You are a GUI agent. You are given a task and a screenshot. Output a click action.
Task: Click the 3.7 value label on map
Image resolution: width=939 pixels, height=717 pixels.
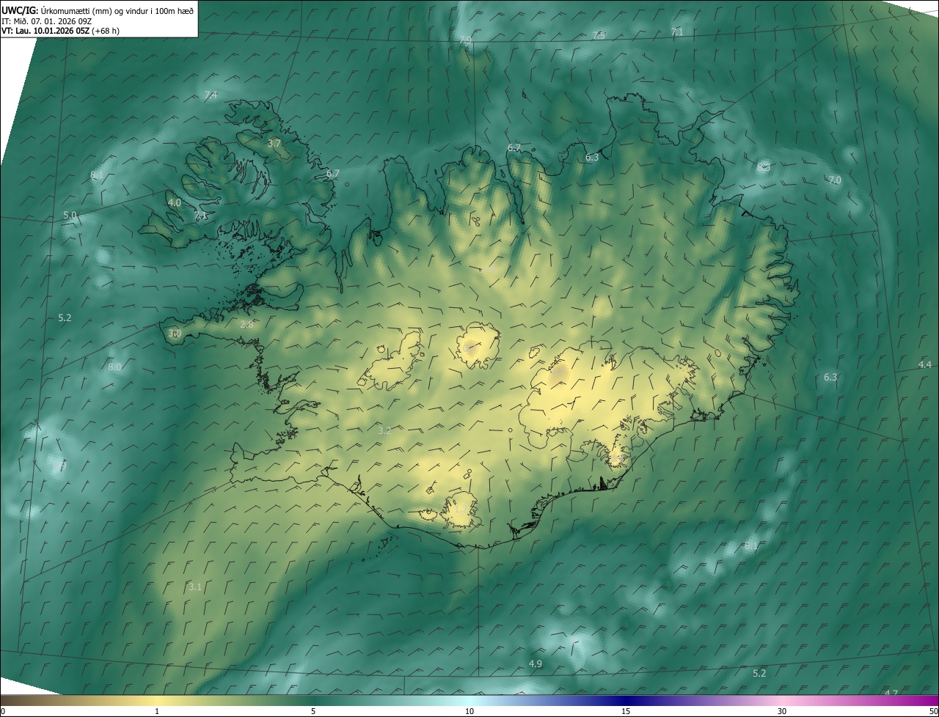[274, 144]
